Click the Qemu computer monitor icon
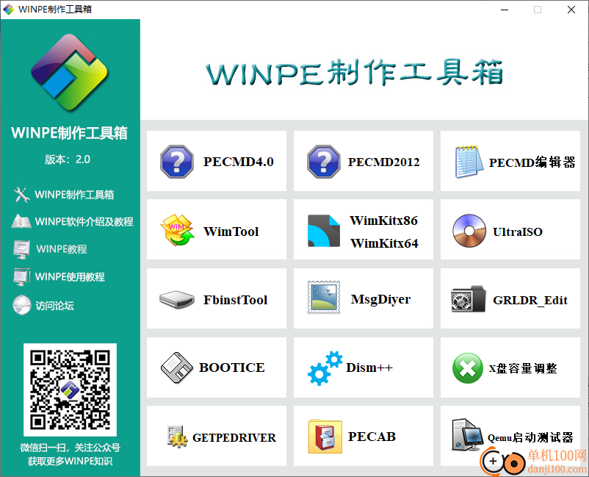The width and height of the screenshot is (589, 477). [x=467, y=434]
